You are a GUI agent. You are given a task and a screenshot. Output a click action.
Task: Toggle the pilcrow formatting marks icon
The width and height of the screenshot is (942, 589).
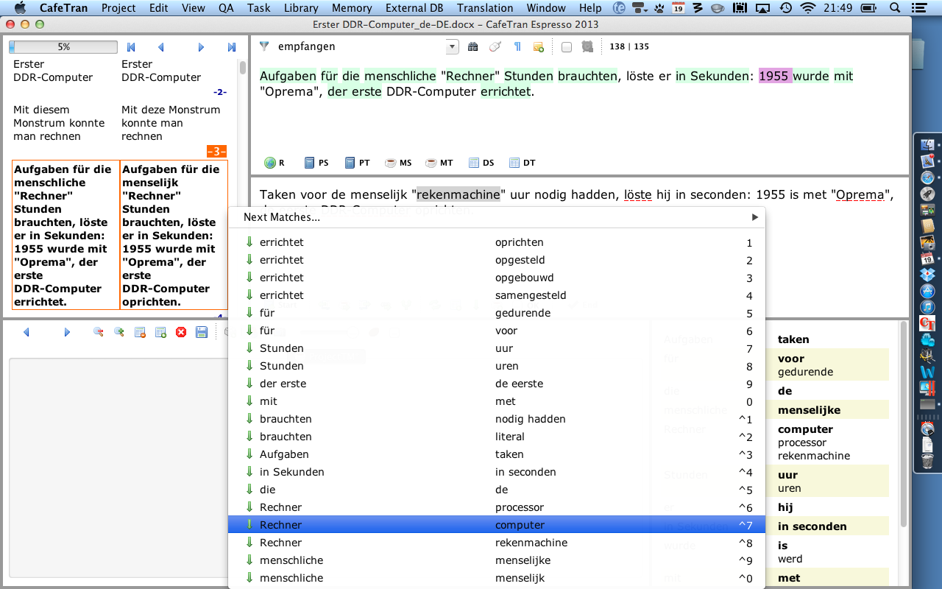tap(517, 47)
